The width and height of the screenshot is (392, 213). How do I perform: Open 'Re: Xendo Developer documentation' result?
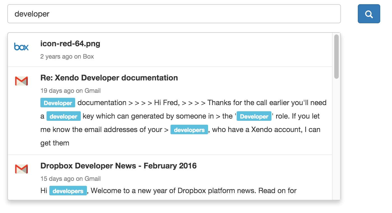(109, 78)
